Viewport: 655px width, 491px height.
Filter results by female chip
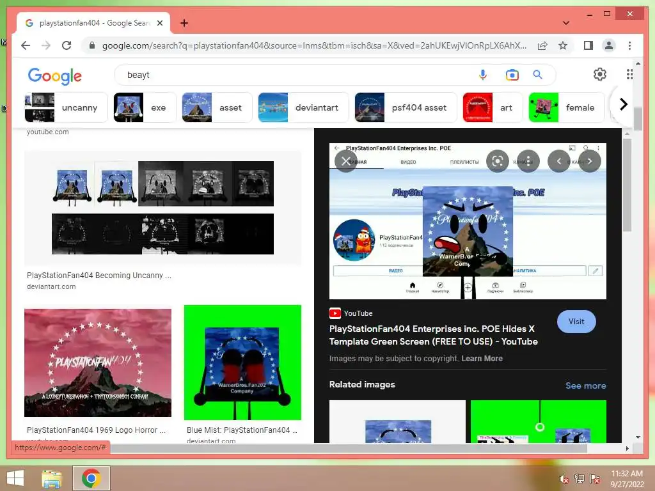click(x=567, y=107)
